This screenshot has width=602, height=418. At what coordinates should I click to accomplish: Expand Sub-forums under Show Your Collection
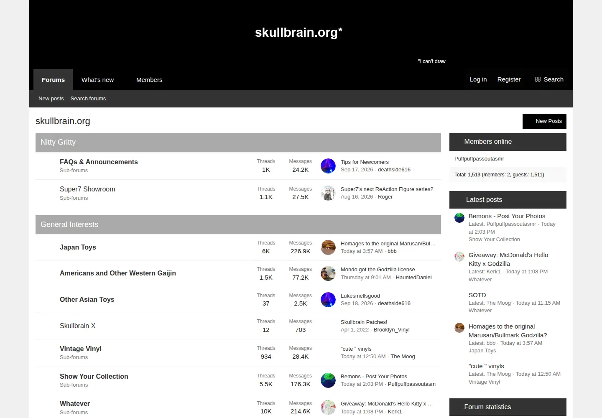coord(74,385)
